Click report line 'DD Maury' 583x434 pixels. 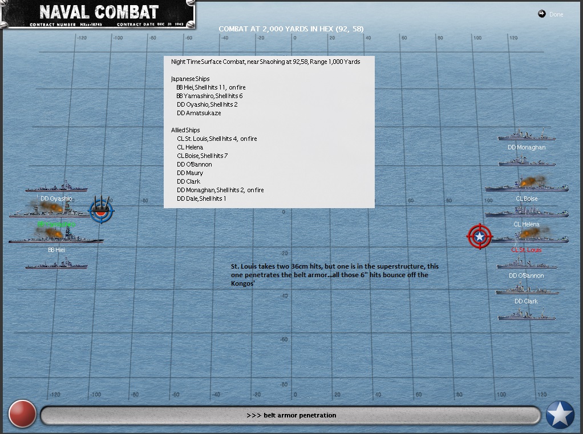click(x=190, y=173)
